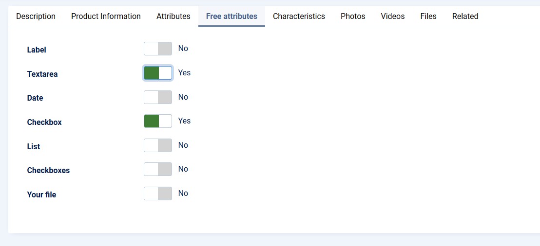
Task: Enable the Checkboxes toggle switch
Action: click(158, 169)
